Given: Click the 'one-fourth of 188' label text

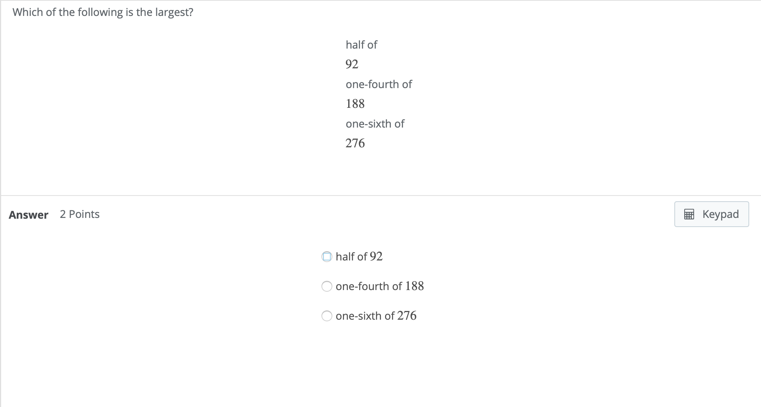Looking at the screenshot, I should [x=379, y=286].
